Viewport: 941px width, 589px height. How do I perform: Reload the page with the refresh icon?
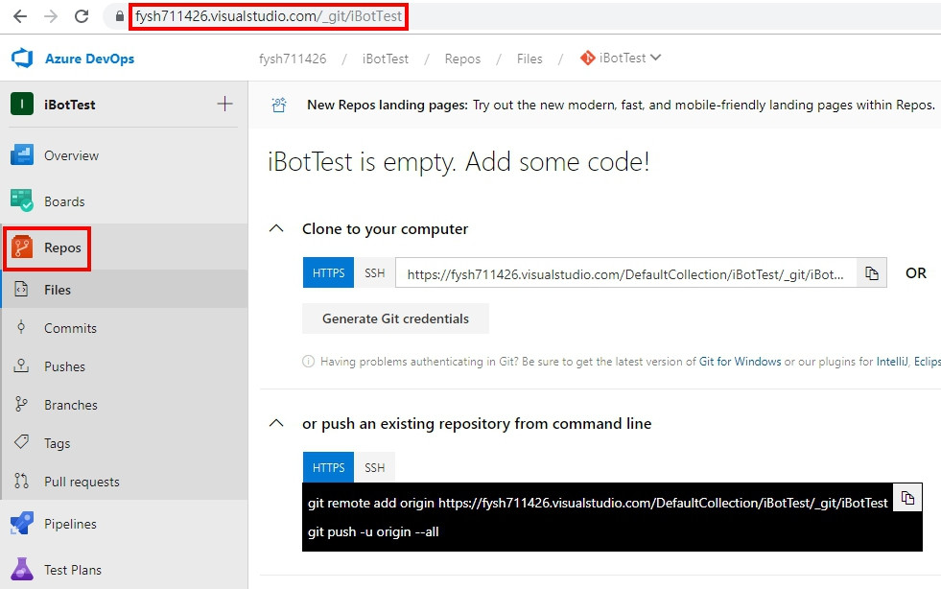click(82, 16)
